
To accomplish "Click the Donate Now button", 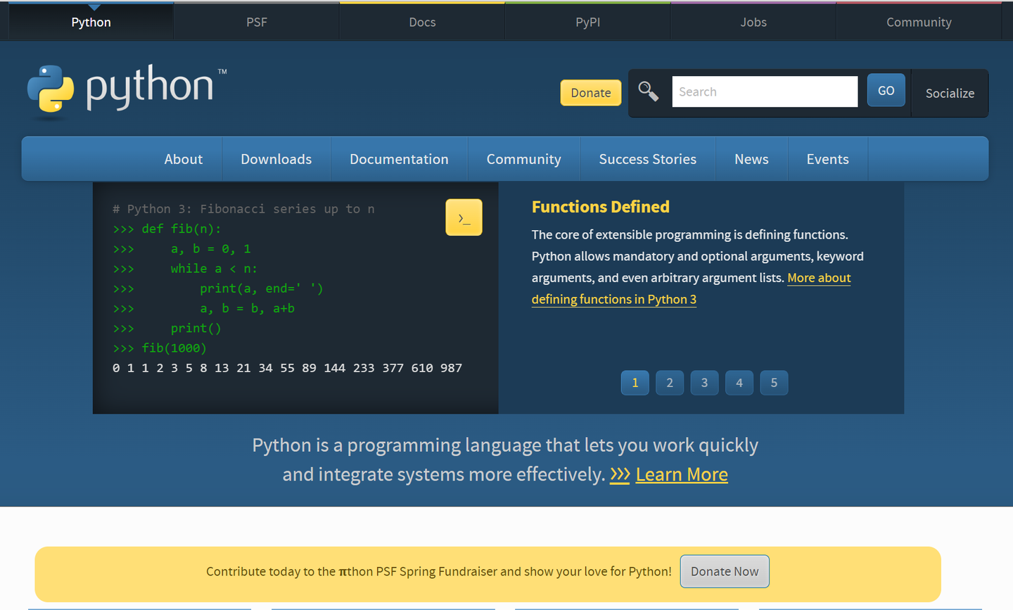I will tap(725, 571).
